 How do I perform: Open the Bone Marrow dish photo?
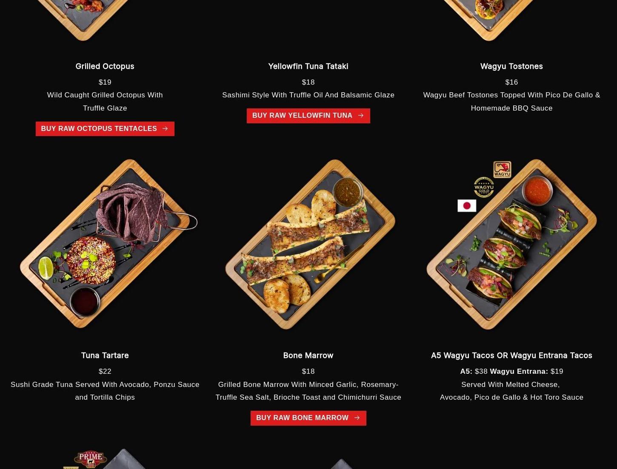(310, 244)
